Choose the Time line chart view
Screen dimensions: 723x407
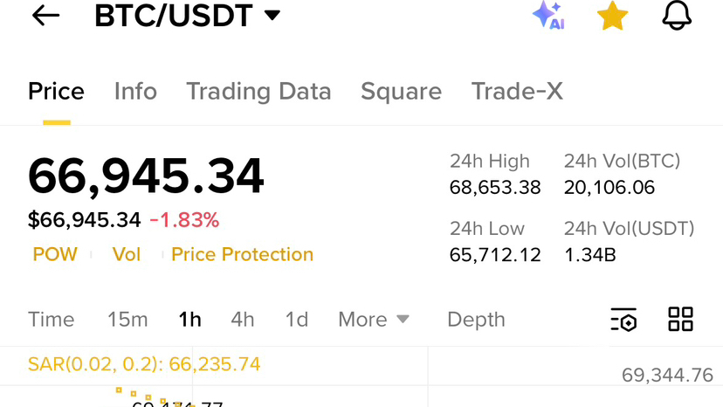pyautogui.click(x=52, y=320)
